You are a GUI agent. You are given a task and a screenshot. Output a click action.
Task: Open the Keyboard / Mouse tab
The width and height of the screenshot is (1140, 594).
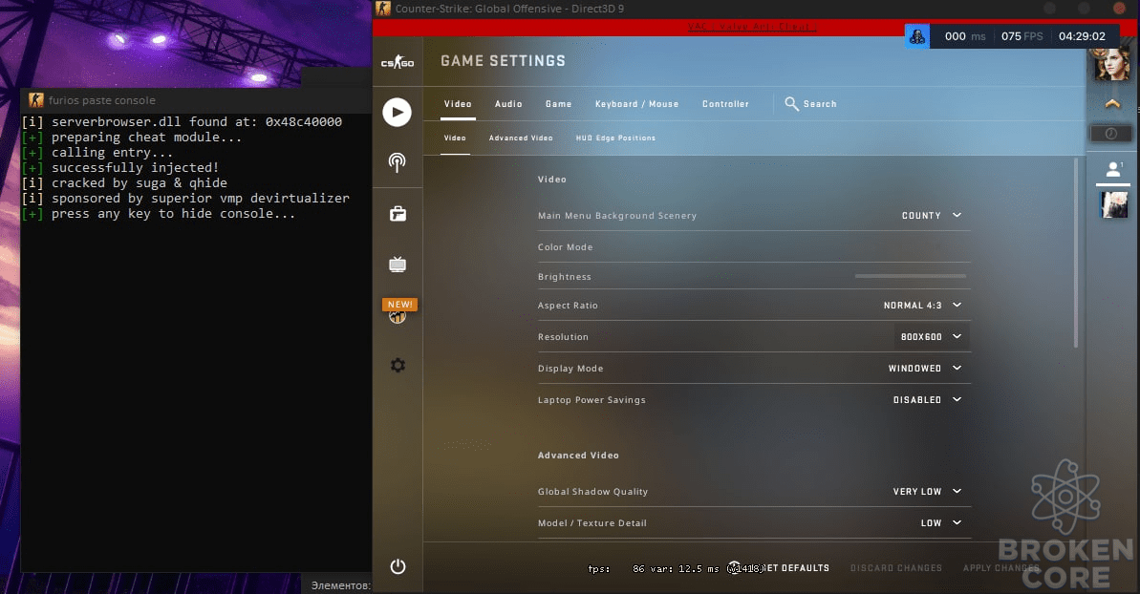[636, 104]
